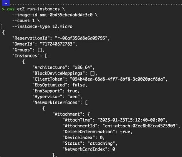
Task: Click the green prompt arrow symbol
Action: [x=3, y=9]
